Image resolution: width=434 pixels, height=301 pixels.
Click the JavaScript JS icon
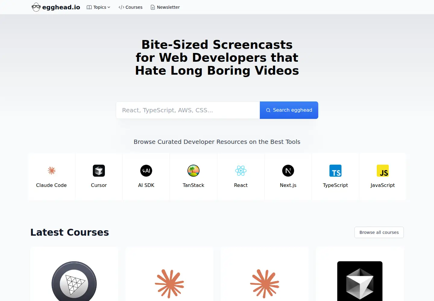383,171
